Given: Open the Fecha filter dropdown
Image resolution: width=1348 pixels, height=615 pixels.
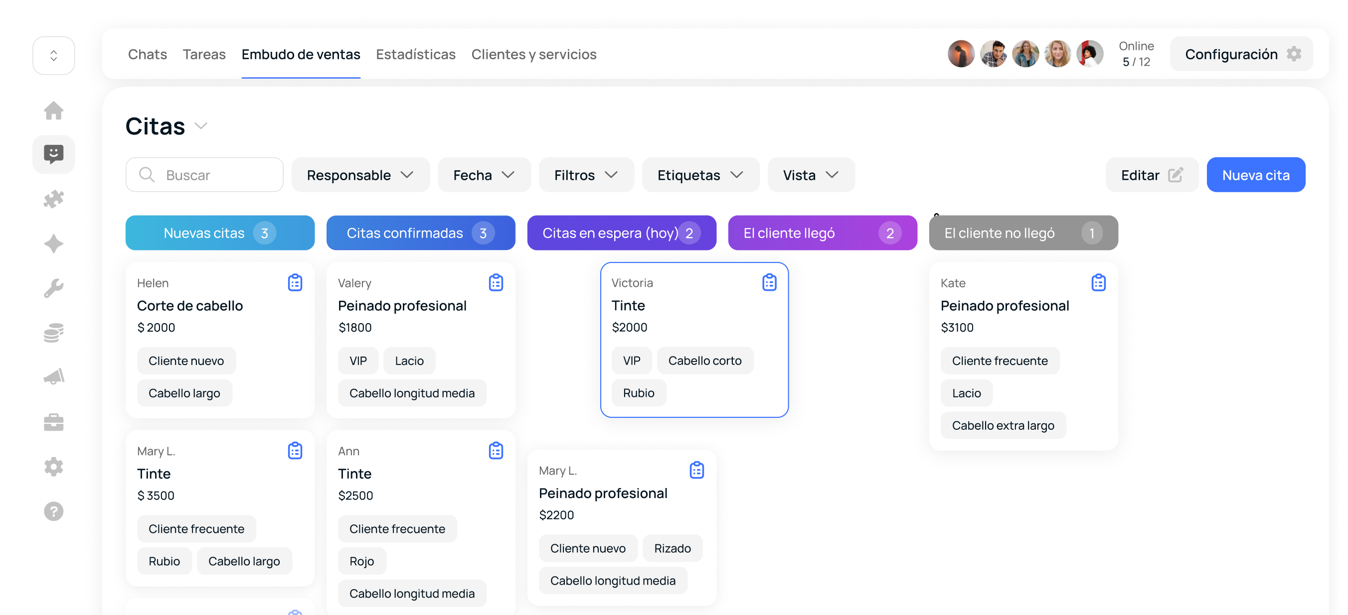Looking at the screenshot, I should [x=484, y=175].
